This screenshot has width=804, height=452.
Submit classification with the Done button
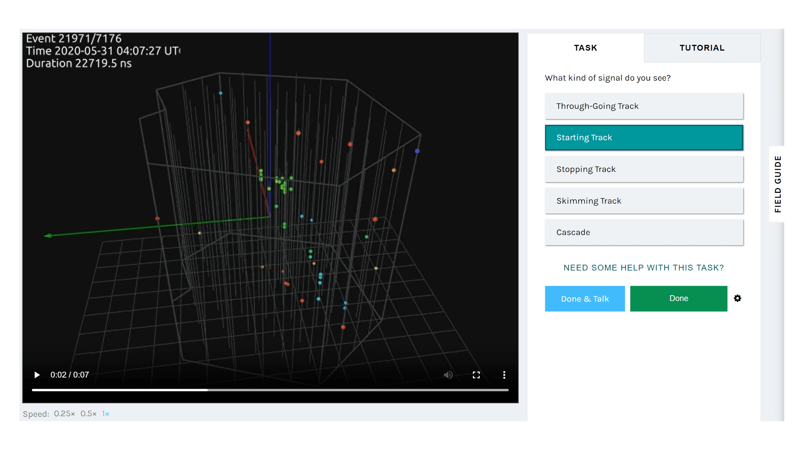tap(678, 298)
